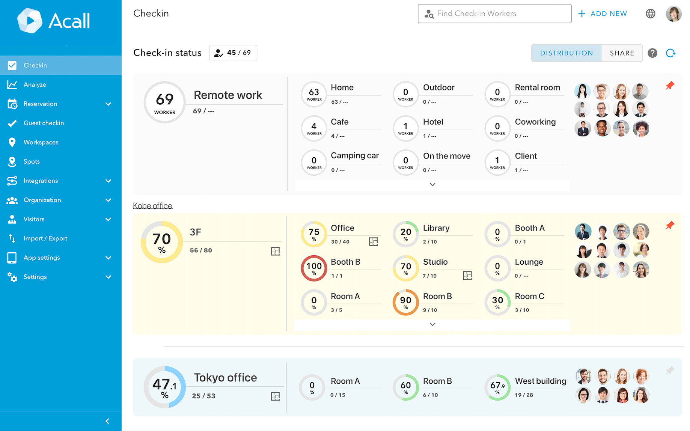Open Analyze in the sidebar
The height and width of the screenshot is (431, 690).
tap(35, 85)
